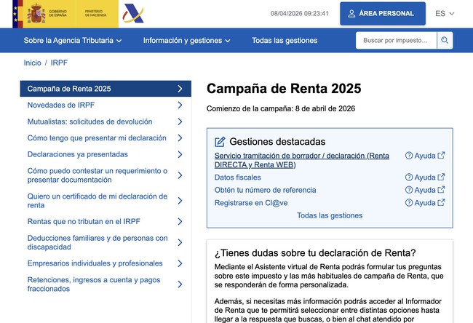Screen dimensions: 473x323
Task: Click the search magnifier icon
Action: click(445, 40)
